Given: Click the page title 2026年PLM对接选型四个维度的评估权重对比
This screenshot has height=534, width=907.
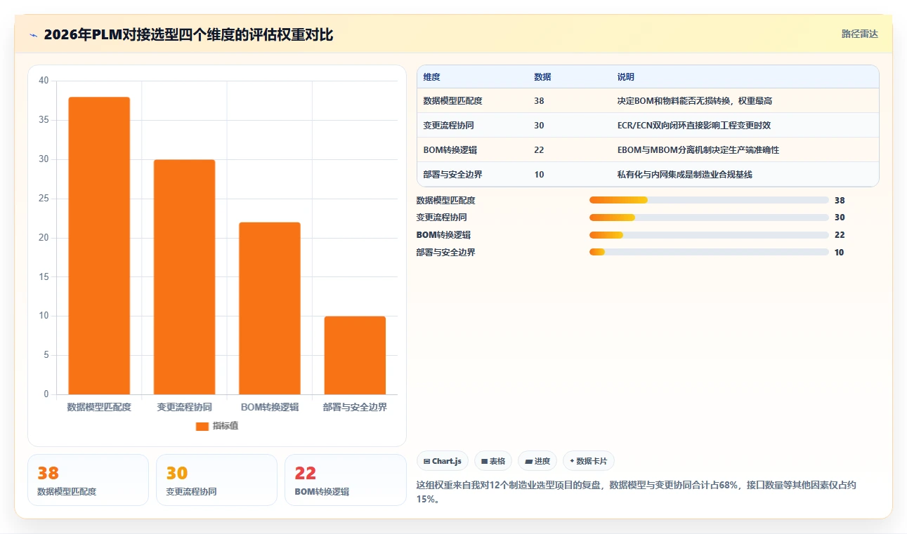Looking at the screenshot, I should [188, 34].
